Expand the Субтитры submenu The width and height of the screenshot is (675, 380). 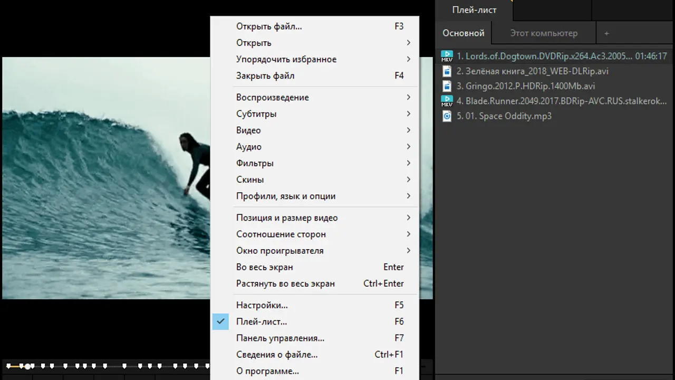256,113
